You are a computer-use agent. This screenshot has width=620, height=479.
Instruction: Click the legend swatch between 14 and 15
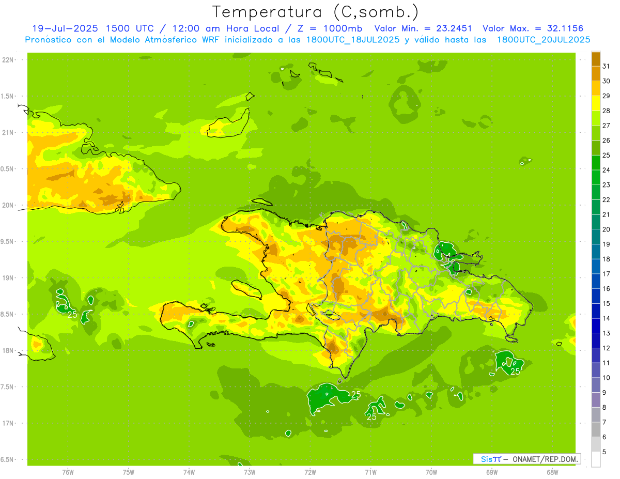click(596, 311)
